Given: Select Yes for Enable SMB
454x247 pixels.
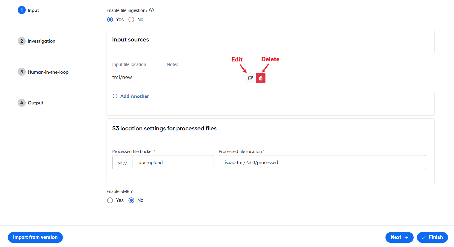Looking at the screenshot, I should (x=110, y=200).
